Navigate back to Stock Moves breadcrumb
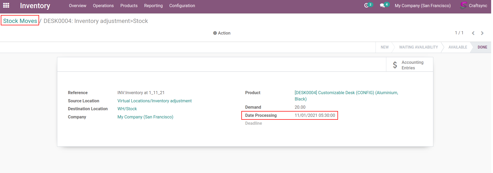The image size is (493, 173). [20, 21]
